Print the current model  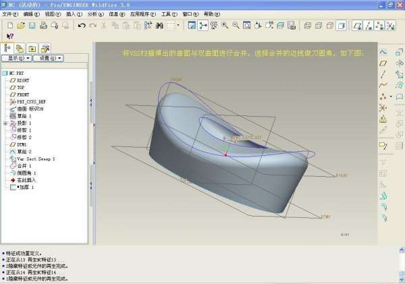click(x=43, y=26)
